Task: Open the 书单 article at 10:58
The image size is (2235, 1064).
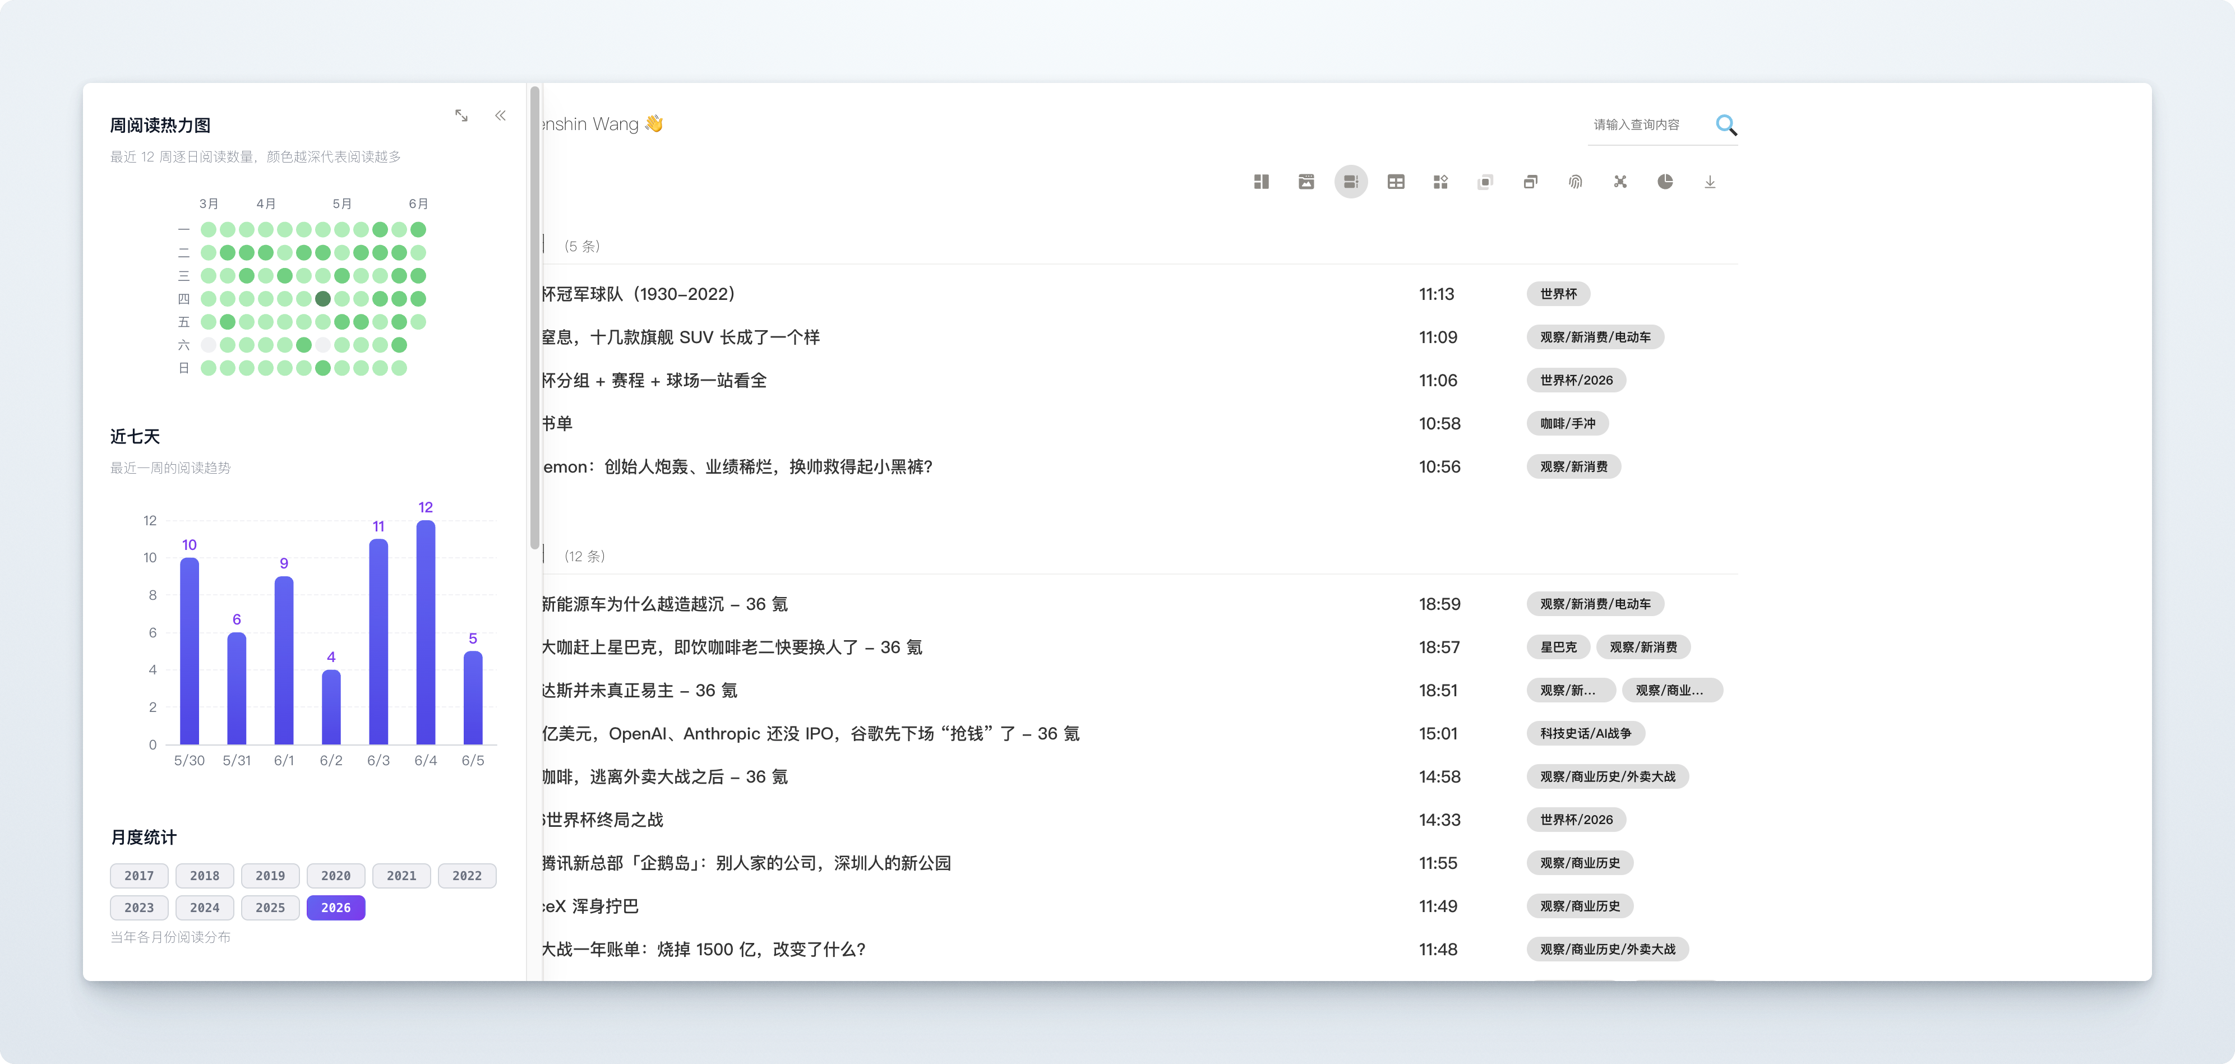Action: point(557,424)
